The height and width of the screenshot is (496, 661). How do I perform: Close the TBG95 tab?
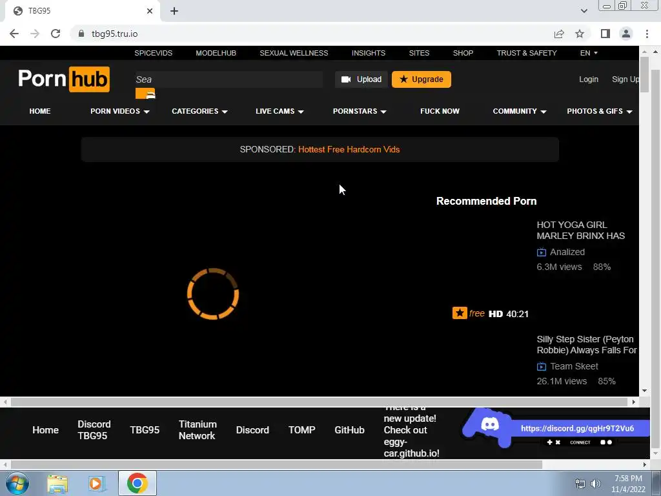coord(150,11)
